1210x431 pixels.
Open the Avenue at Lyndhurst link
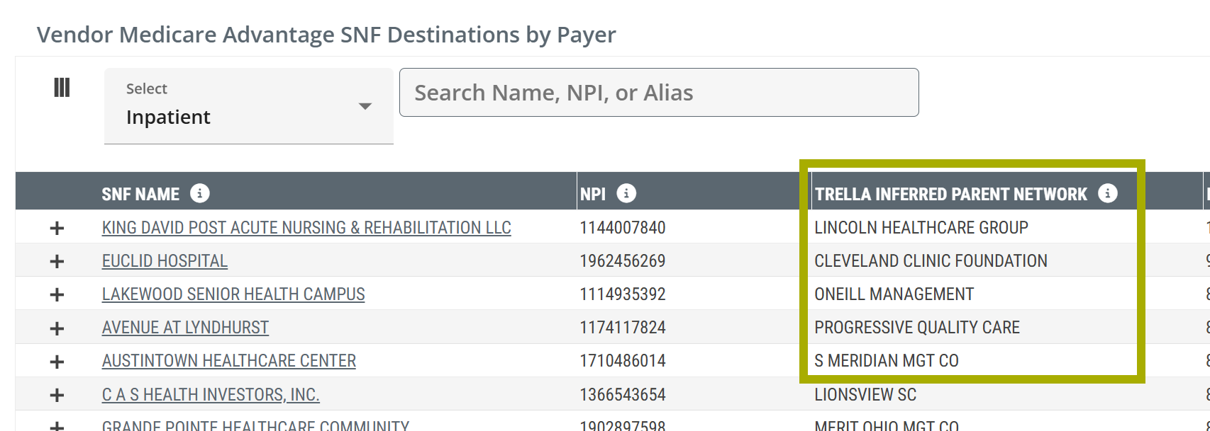pyautogui.click(x=185, y=328)
